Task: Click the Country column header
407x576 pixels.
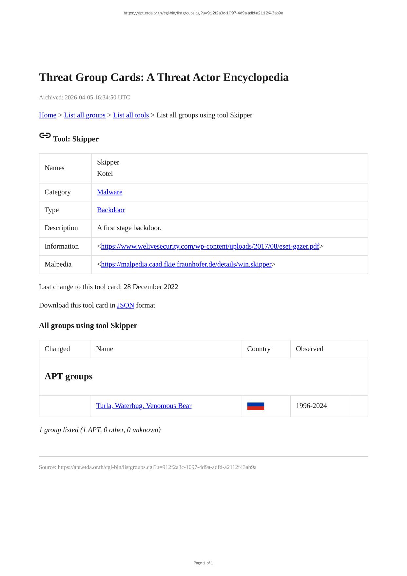Action: coord(259,349)
